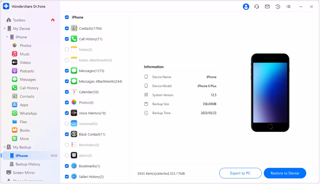
Task: Click the Backup Time value 2023/03/23
Action: point(209,113)
